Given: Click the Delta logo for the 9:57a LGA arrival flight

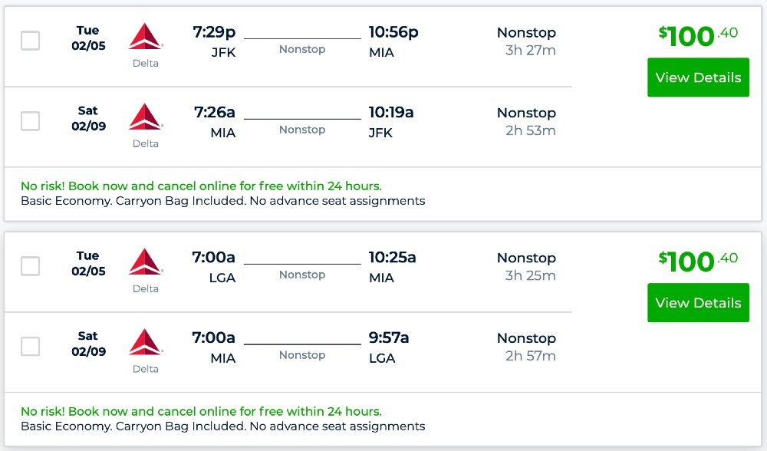Looking at the screenshot, I should click(146, 343).
